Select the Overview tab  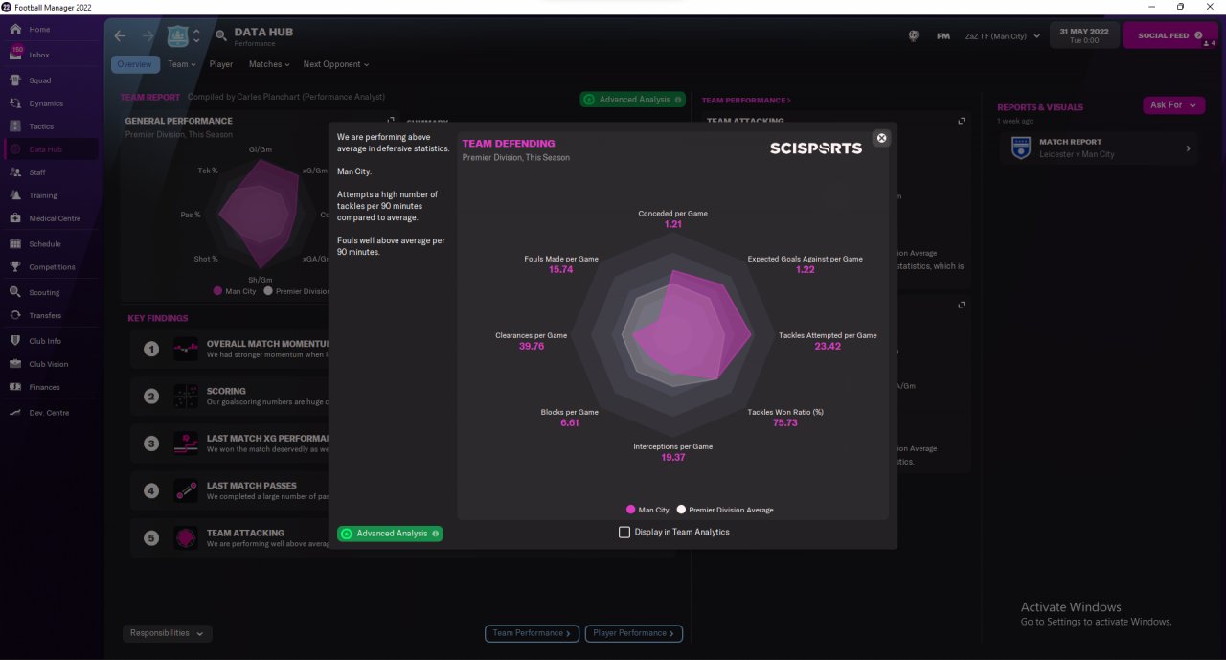pyautogui.click(x=135, y=64)
